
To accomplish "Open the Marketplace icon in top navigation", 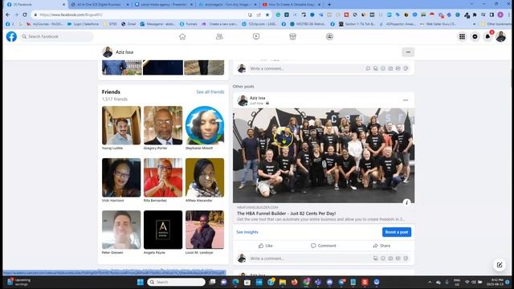I will click(292, 36).
